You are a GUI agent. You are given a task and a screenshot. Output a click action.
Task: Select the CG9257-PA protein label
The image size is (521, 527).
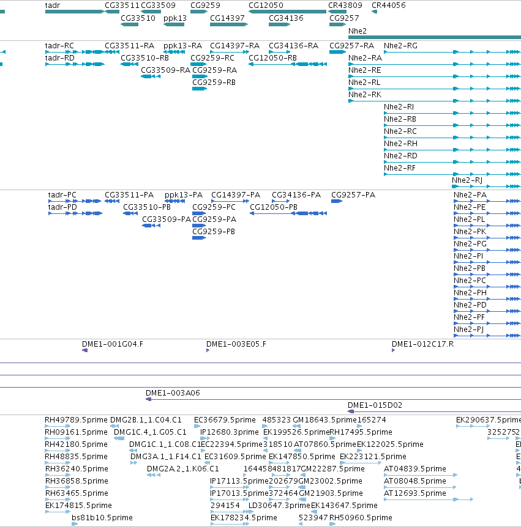click(353, 195)
